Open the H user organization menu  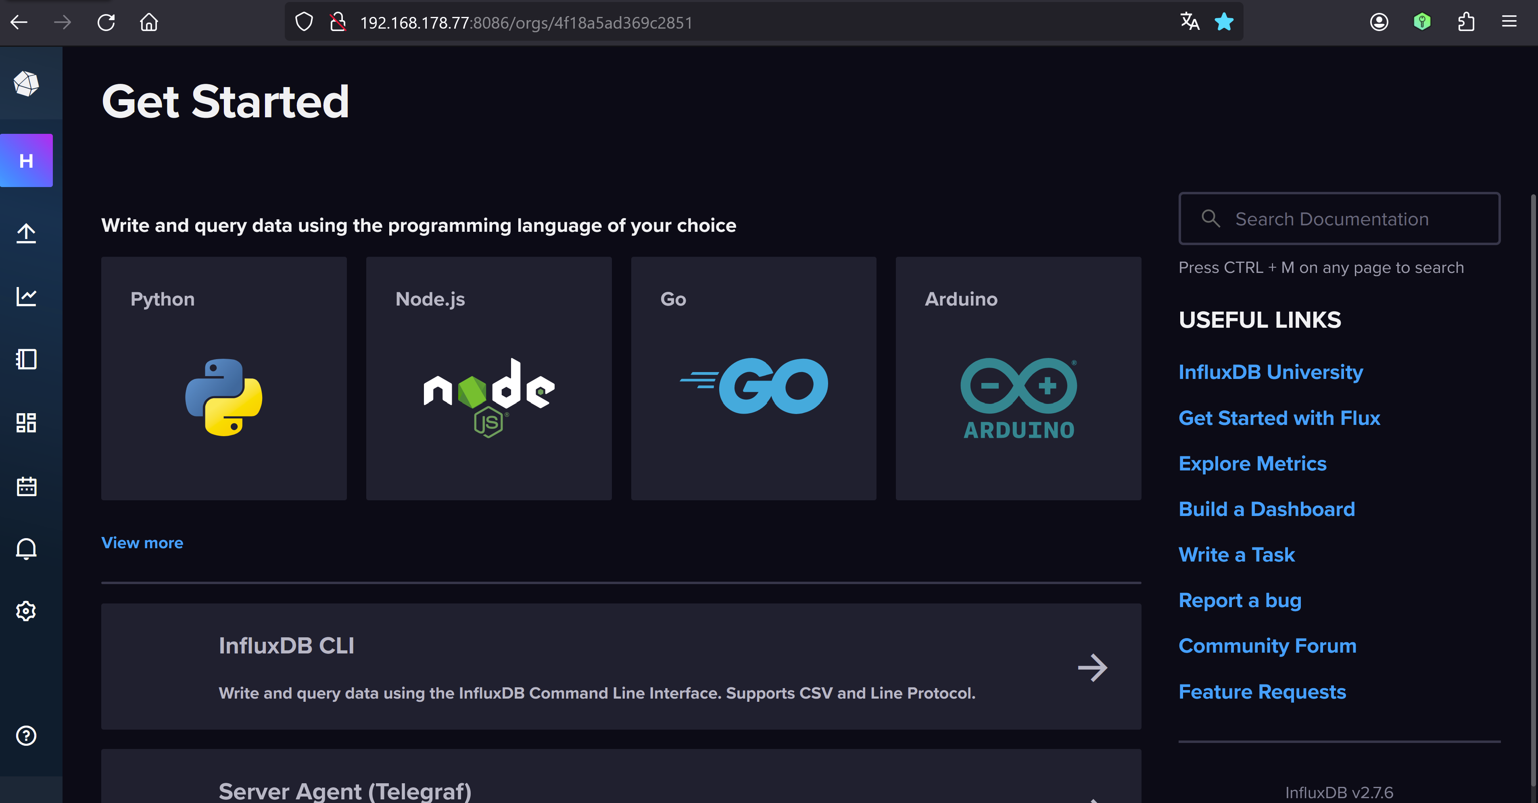[26, 160]
